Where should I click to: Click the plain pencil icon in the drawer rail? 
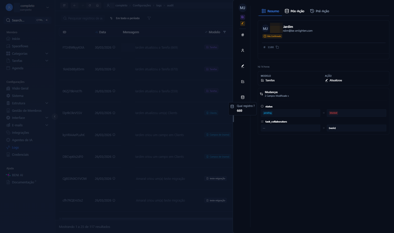click(x=243, y=66)
